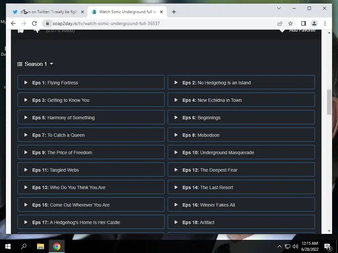Open Windows taskbar search

tap(24, 246)
